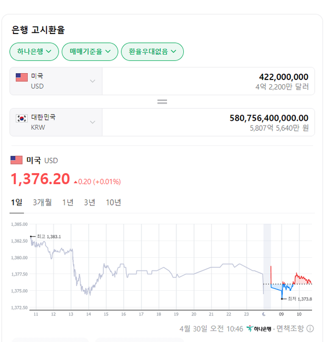Open the 매매기준율 rate type dropdown
Image resolution: width=335 pixels, height=342 pixels.
click(90, 51)
